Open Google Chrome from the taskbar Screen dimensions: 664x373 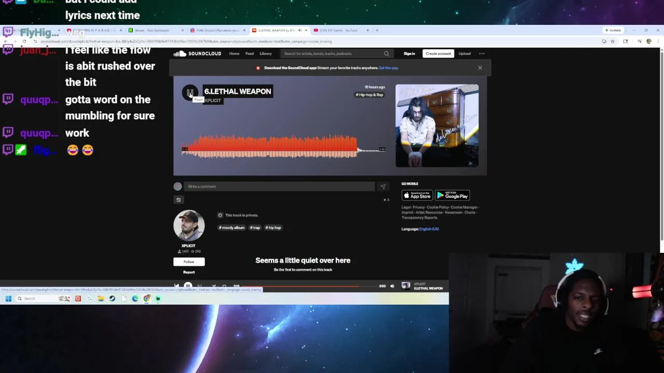point(147,298)
